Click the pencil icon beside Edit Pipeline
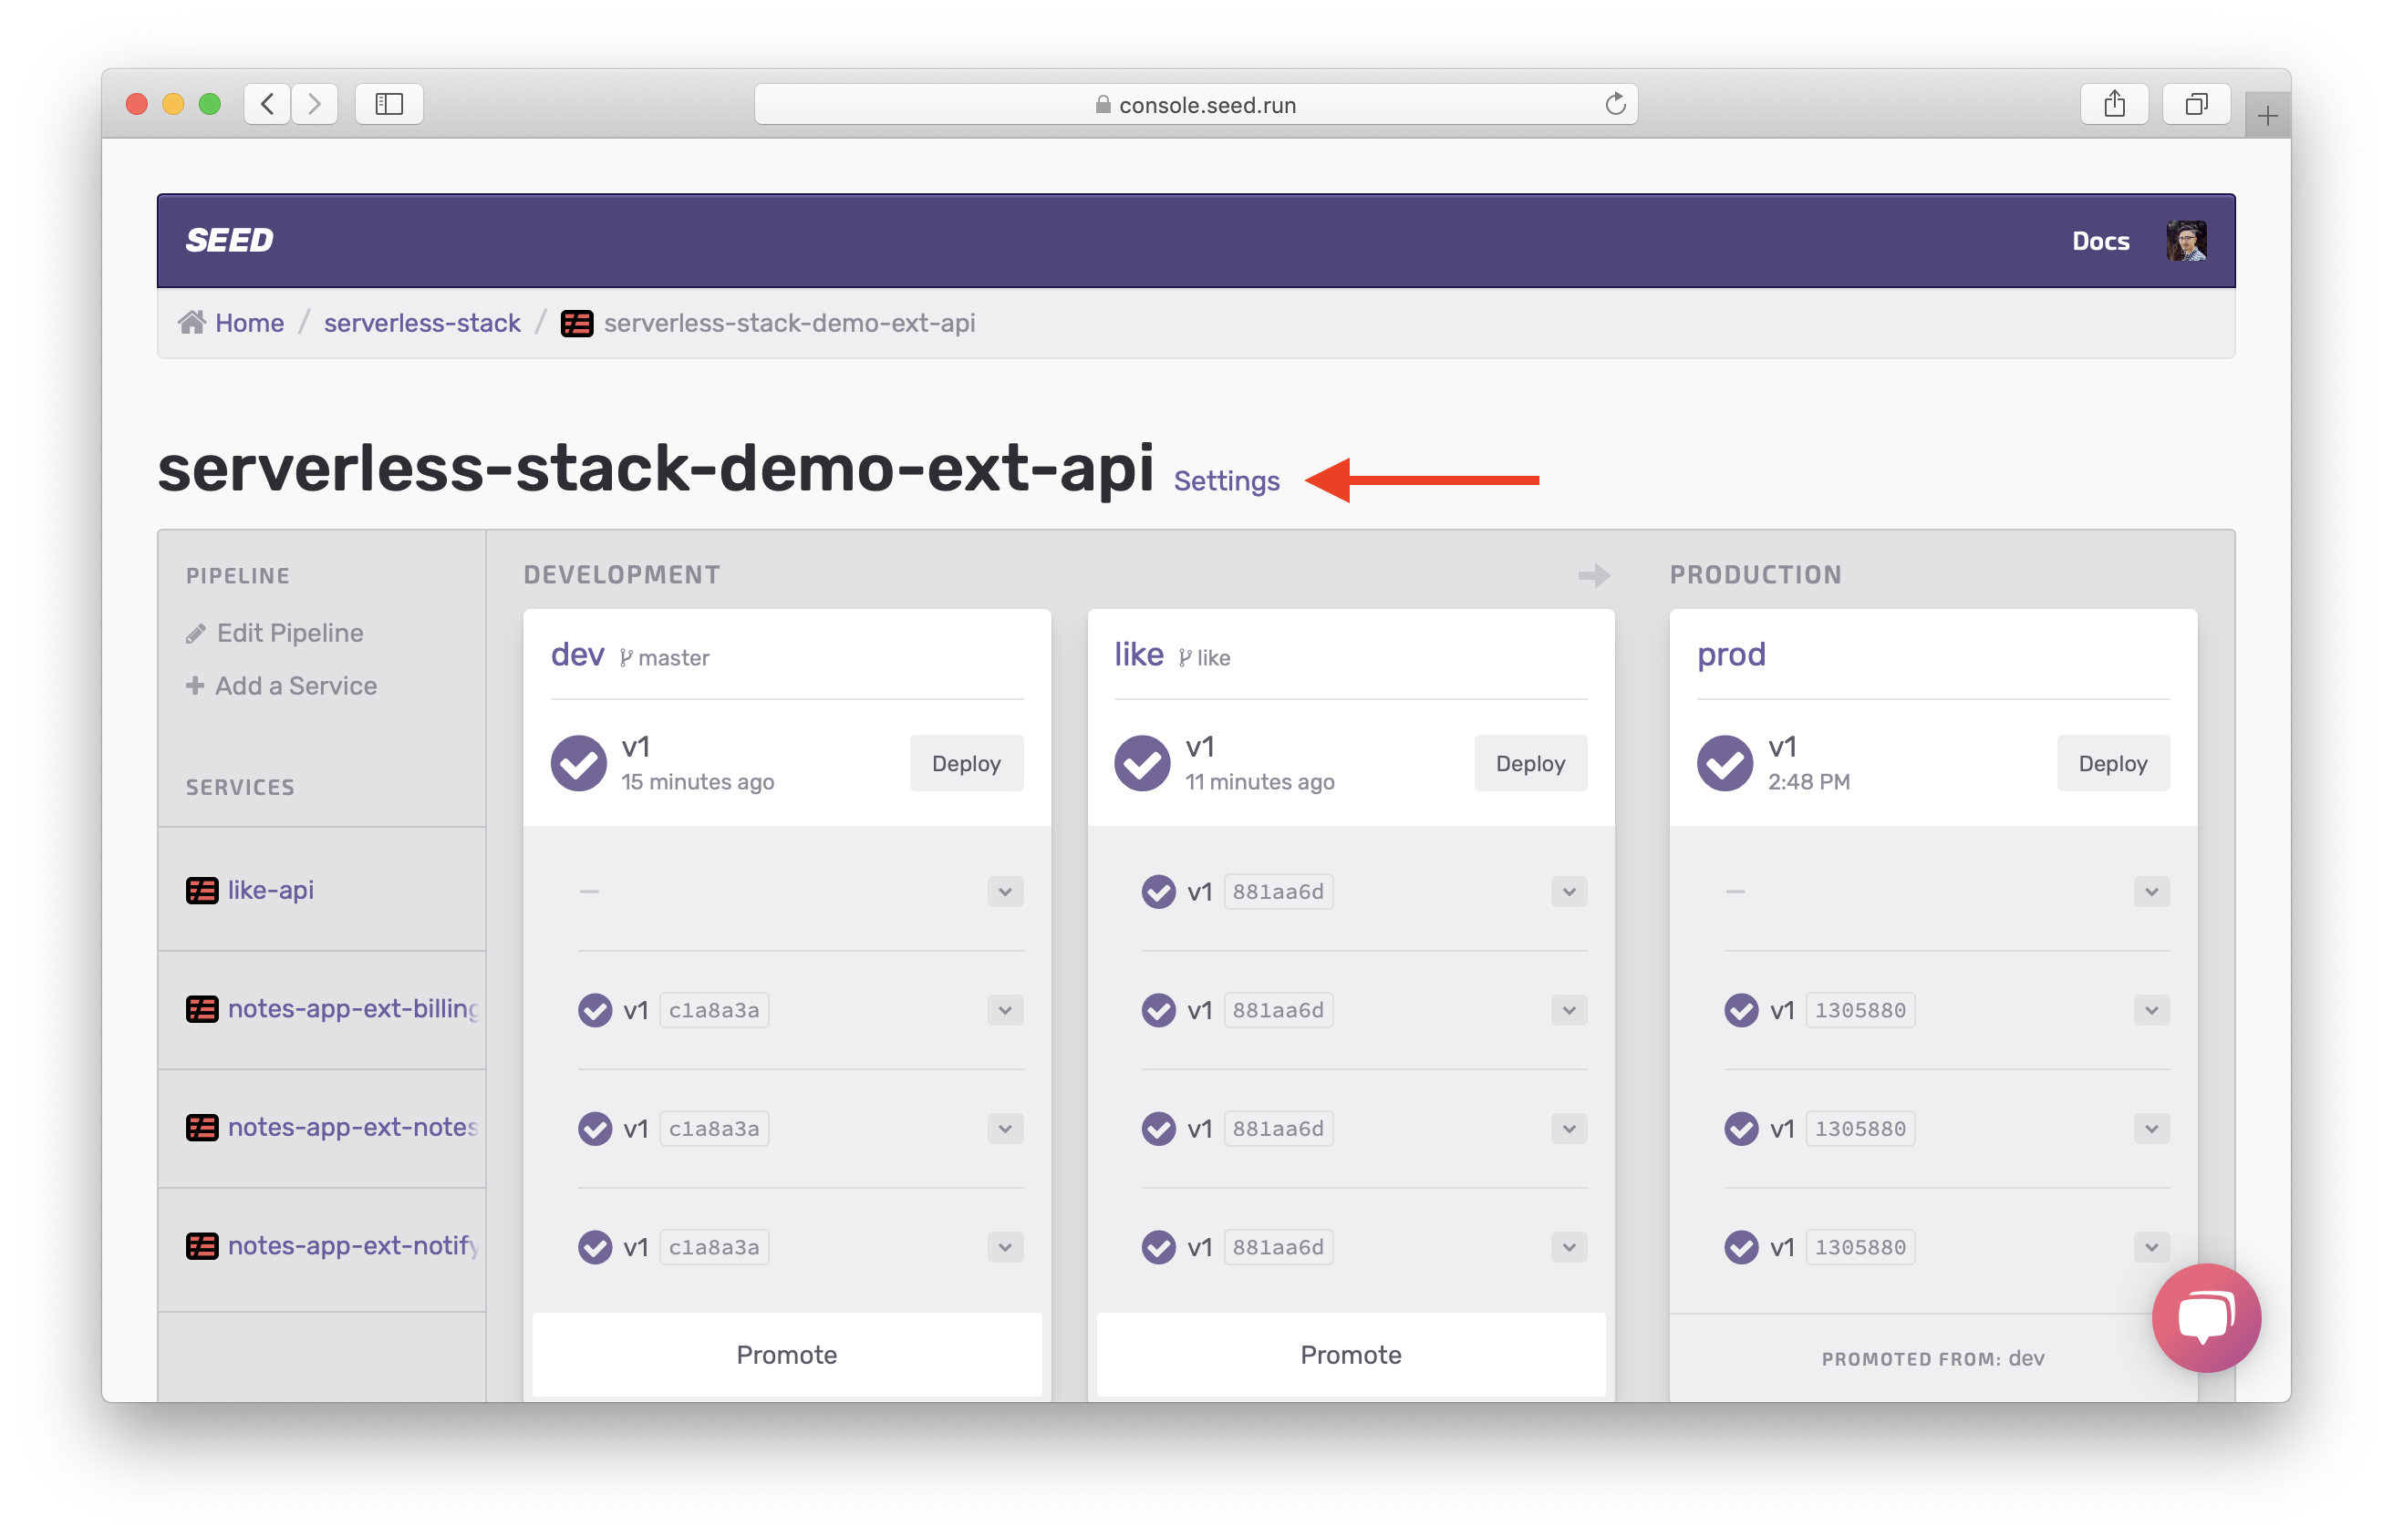 pyautogui.click(x=196, y=634)
